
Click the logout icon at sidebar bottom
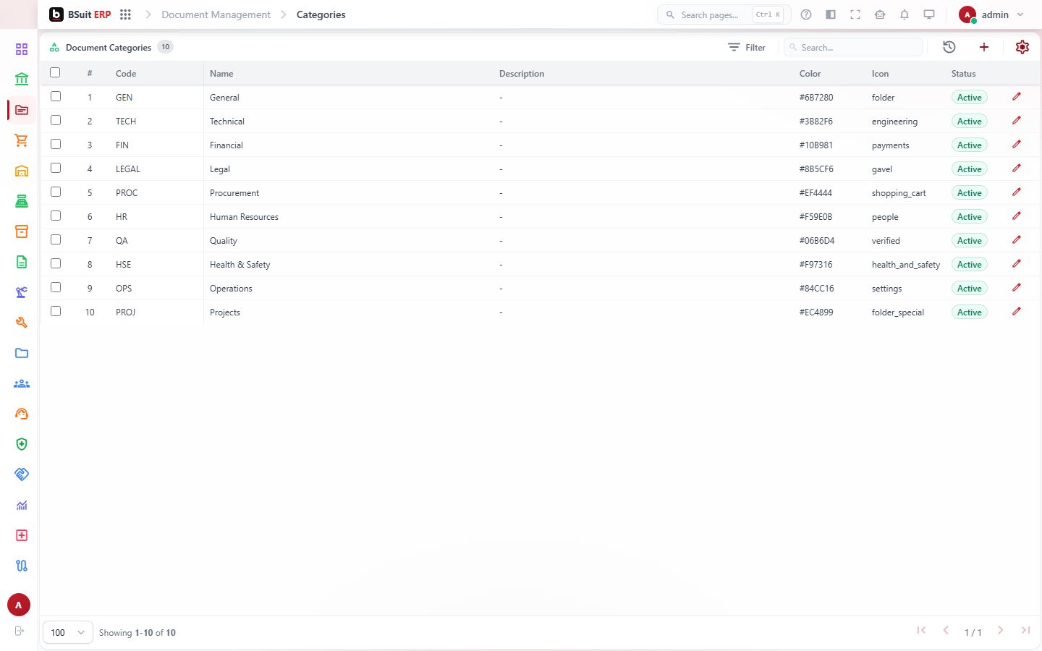(x=20, y=631)
